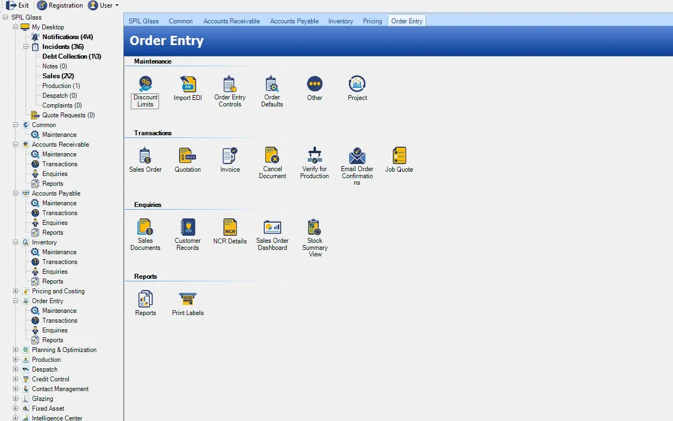Select Transactions under Accounts Receivable
Screen dimensions: 673x421
(x=60, y=164)
